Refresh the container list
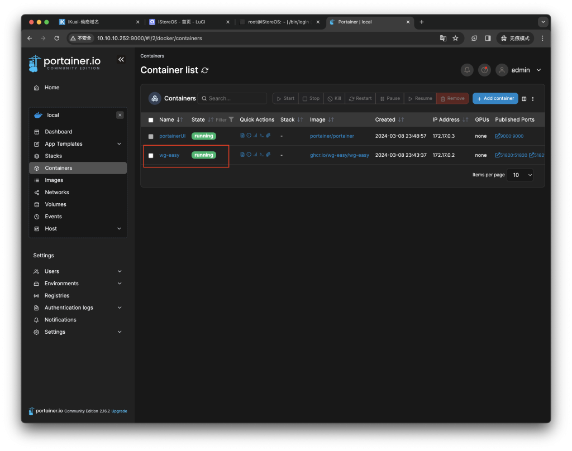This screenshot has width=572, height=451. 205,70
